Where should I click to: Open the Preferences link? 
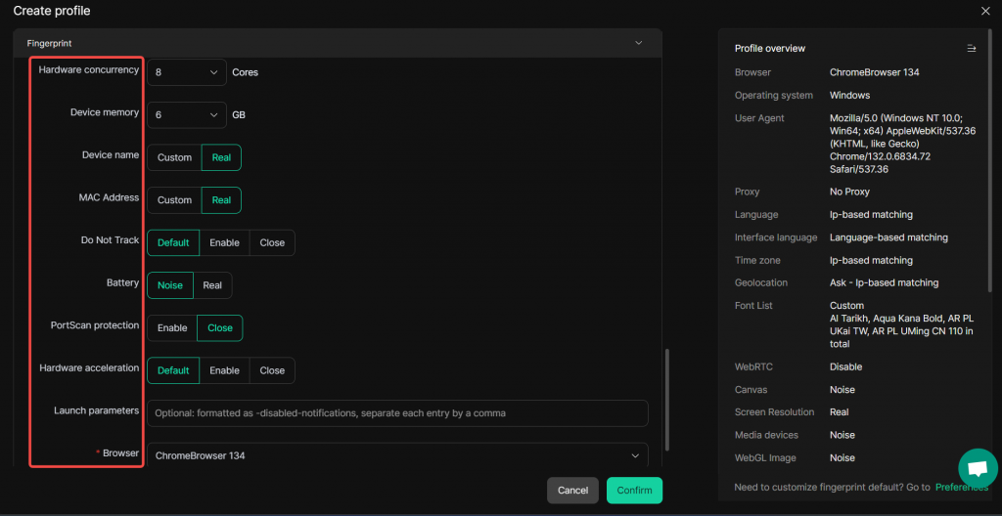point(961,487)
